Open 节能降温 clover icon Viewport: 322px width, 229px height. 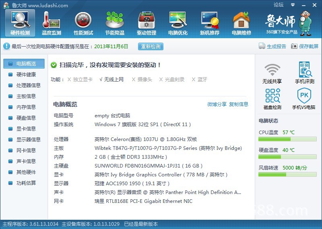[x=115, y=23]
